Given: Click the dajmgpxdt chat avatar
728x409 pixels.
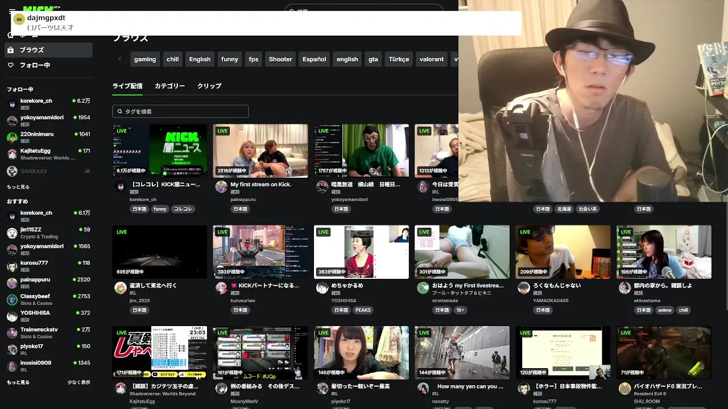Looking at the screenshot, I should (x=19, y=19).
